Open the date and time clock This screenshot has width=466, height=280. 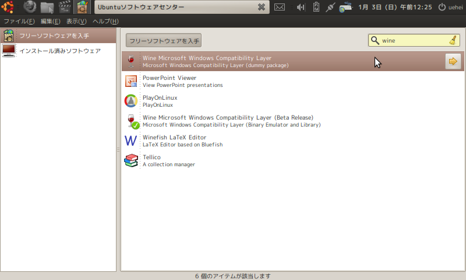[395, 7]
